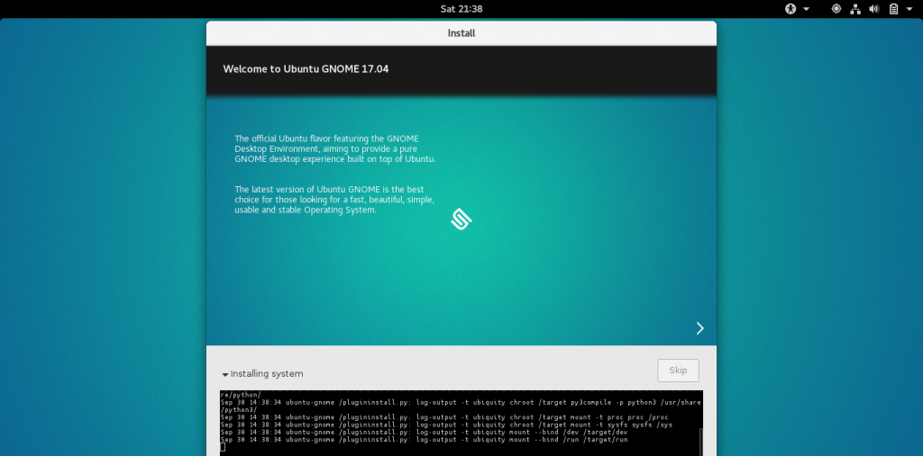Click the Ubuntu GNOME logo in slideshow
Screen dimensions: 923x456
tap(461, 219)
